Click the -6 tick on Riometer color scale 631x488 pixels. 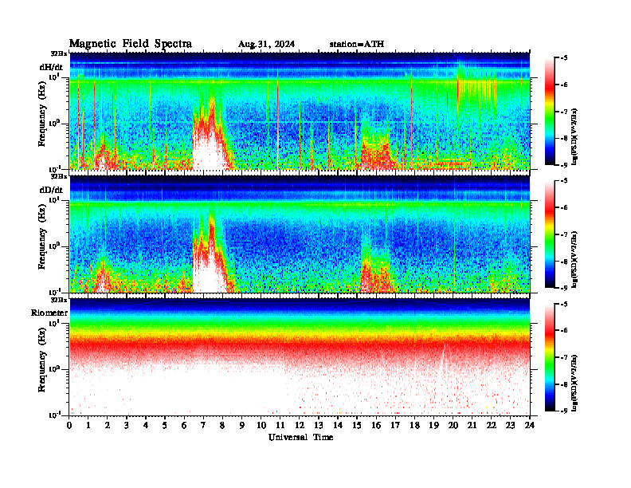tap(564, 331)
